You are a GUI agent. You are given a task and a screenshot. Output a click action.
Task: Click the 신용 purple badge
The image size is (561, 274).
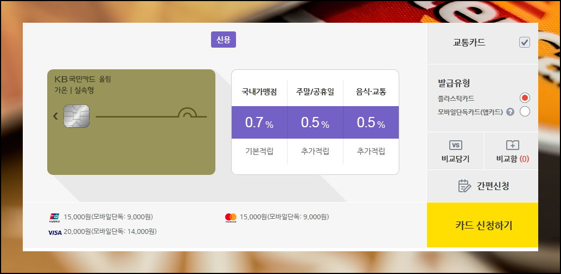[223, 40]
